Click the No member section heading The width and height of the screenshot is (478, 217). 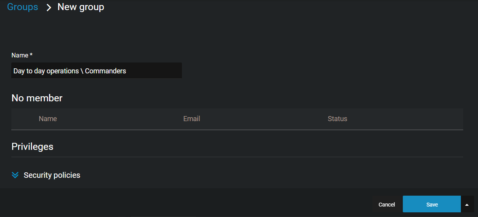pyautogui.click(x=37, y=98)
